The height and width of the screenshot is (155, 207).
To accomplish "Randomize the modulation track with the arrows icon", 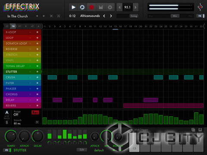I will pyautogui.click(x=37, y=122).
